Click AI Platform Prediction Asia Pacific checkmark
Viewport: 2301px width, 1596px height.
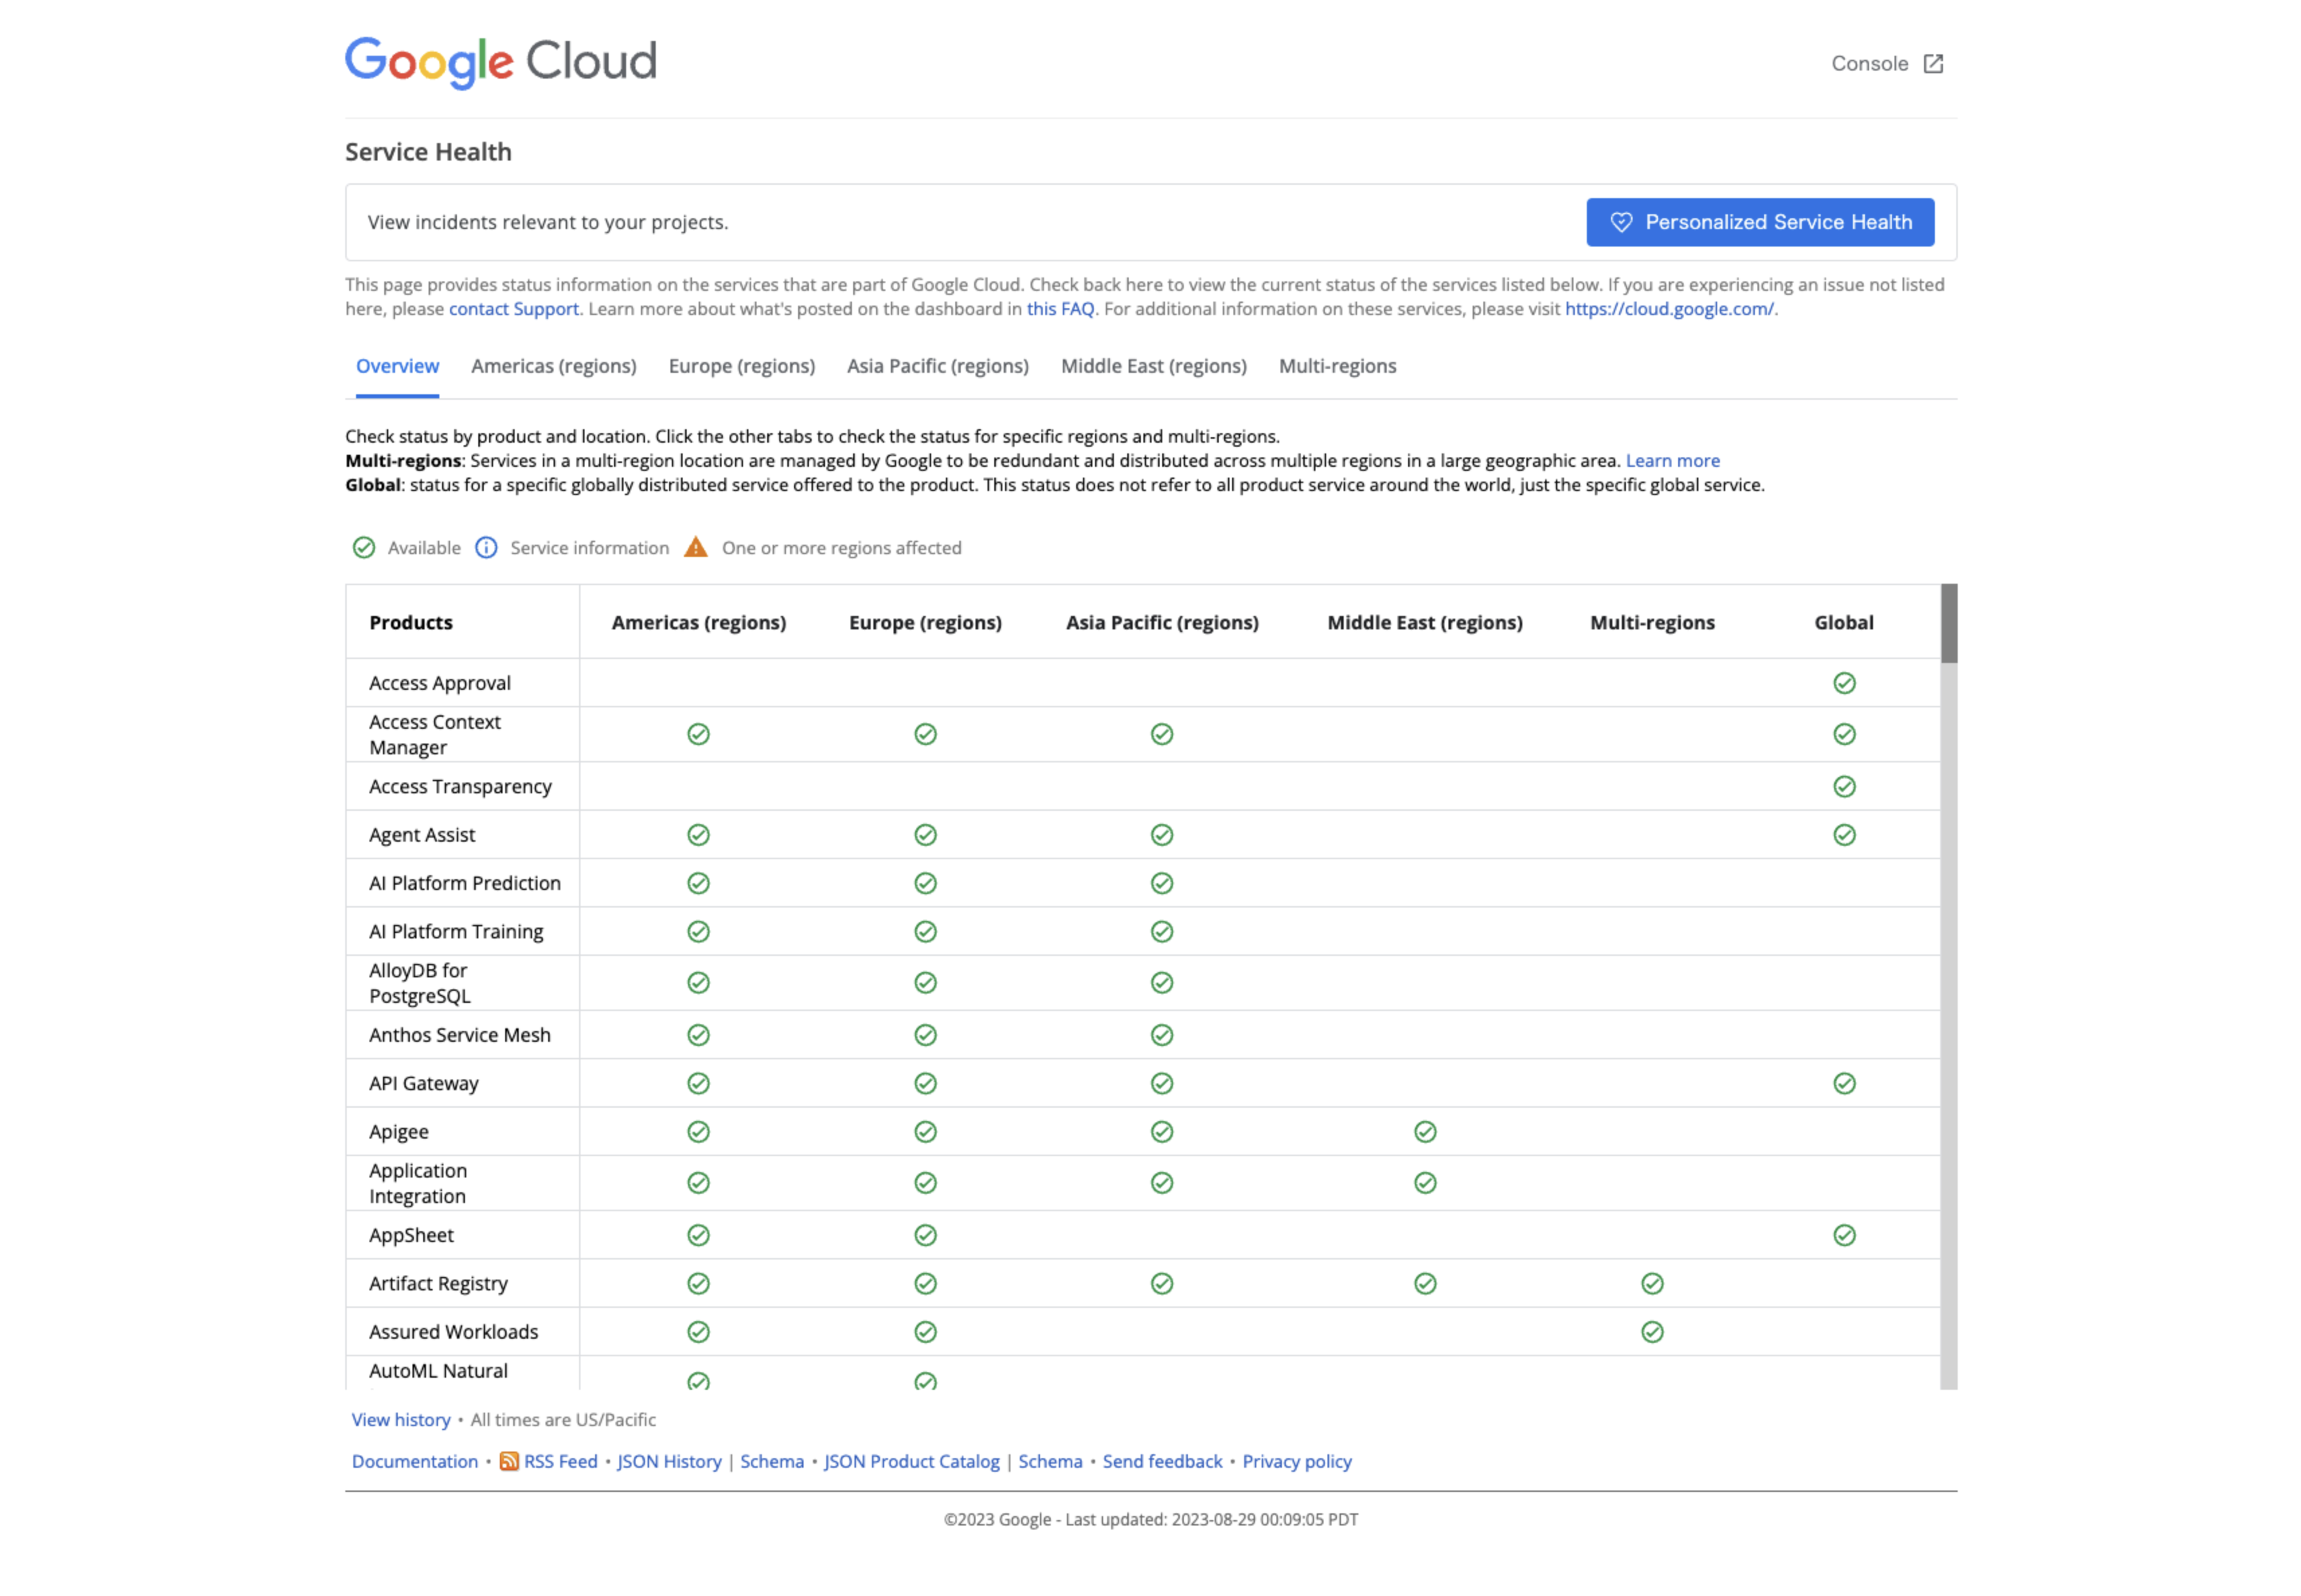click(x=1161, y=883)
